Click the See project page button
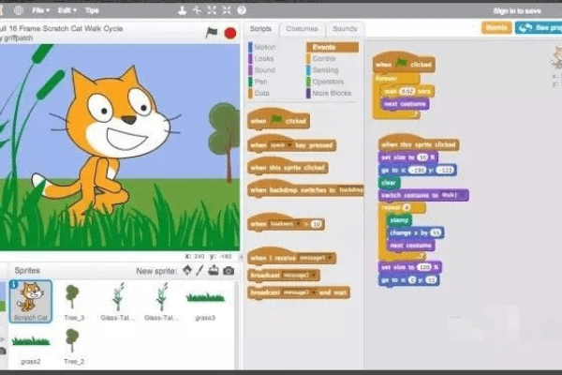Viewport: 562px width, 375px height. 539,27
